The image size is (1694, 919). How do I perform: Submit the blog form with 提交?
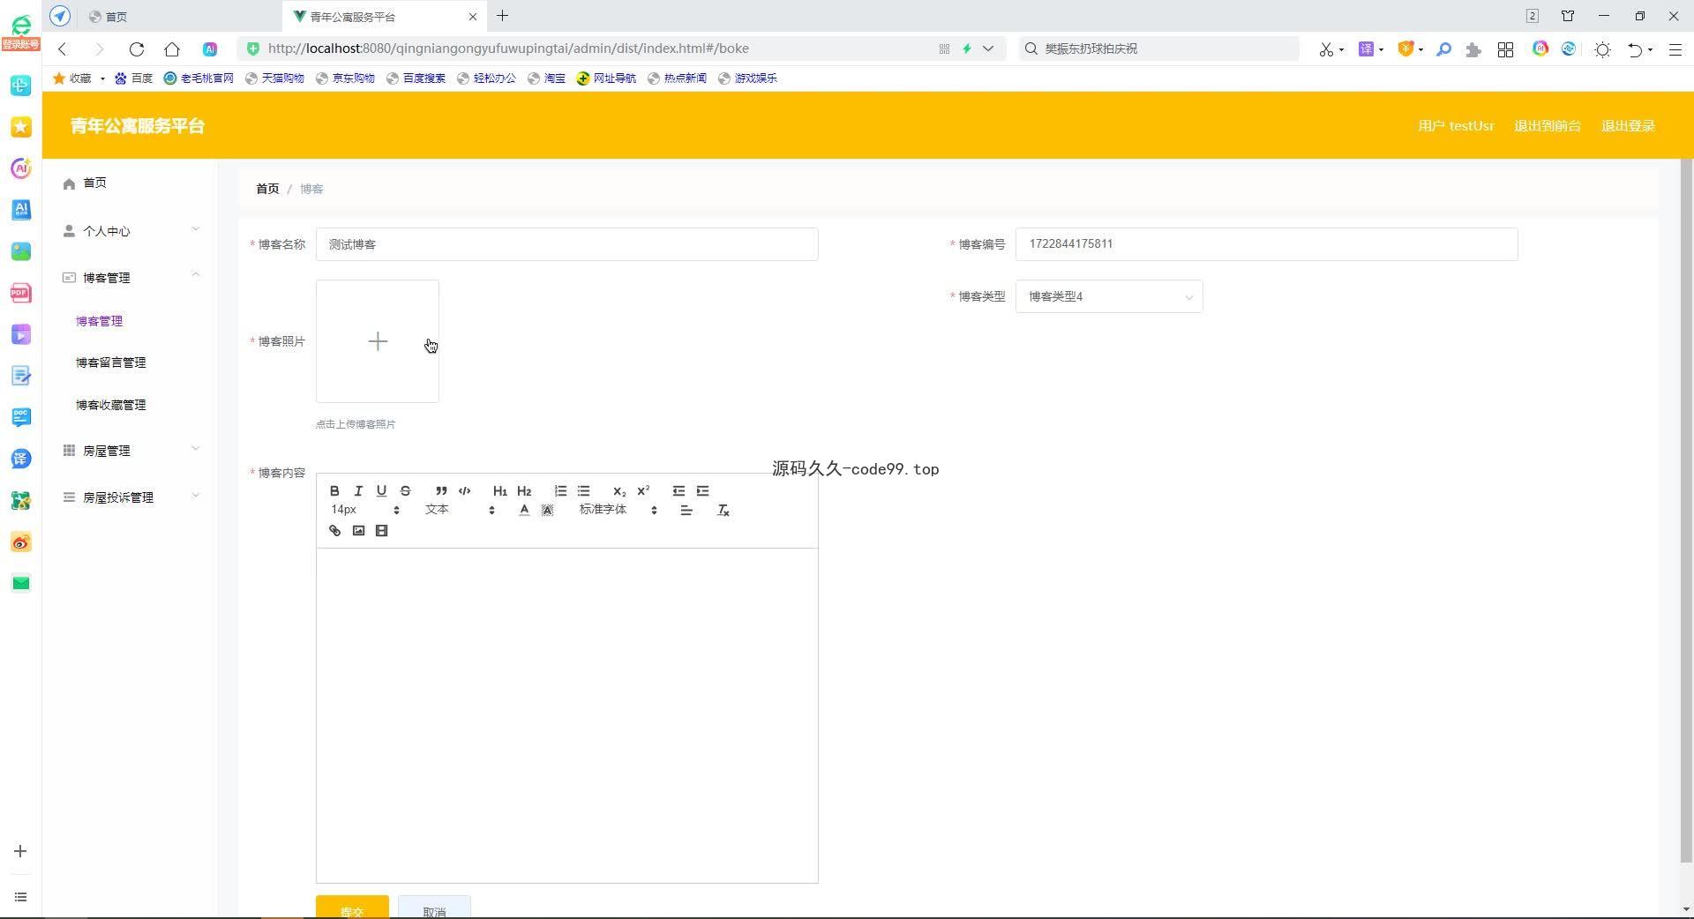(x=352, y=908)
